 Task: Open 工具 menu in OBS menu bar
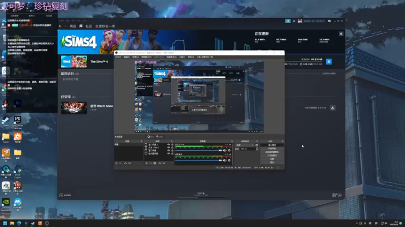(182, 57)
